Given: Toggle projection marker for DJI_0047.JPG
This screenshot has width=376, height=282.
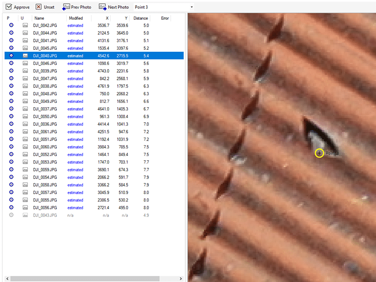Looking at the screenshot, I should [11, 78].
